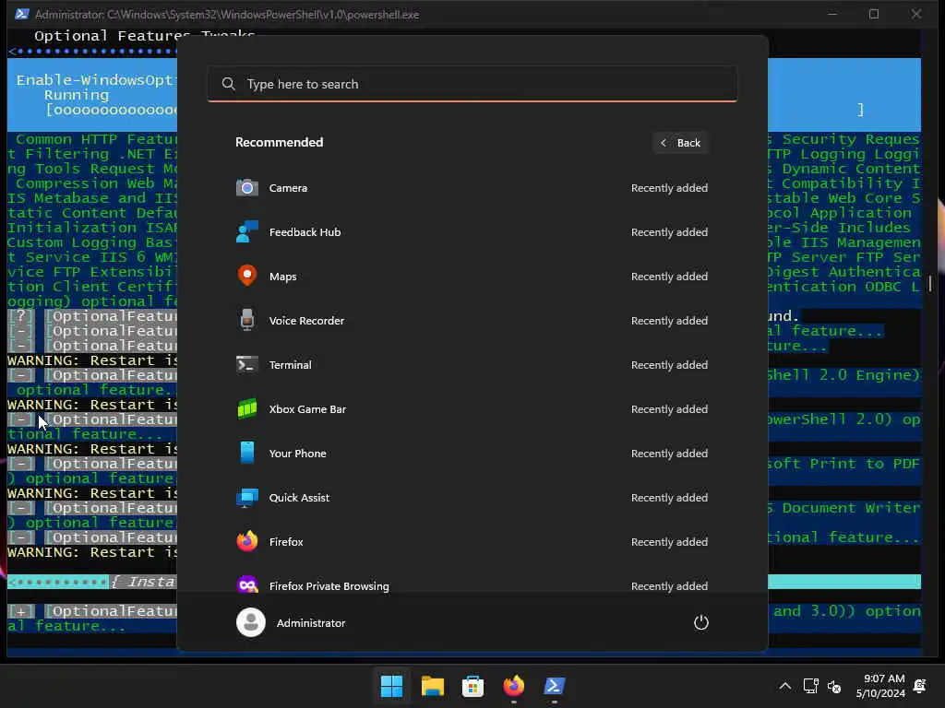Select Firefox Private Browsing text label
This screenshot has height=708, width=945.
click(x=329, y=585)
